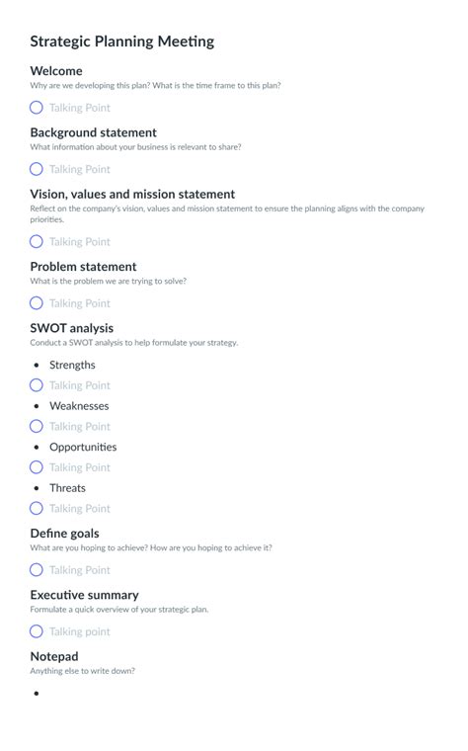Click the Opportunities bullet item
The width and height of the screenshot is (468, 751).
tap(83, 448)
